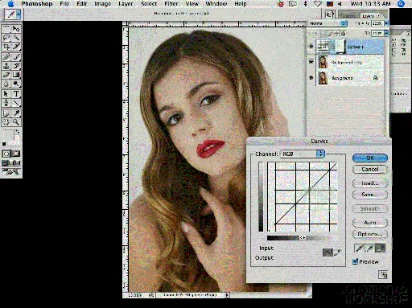Reset to default black and white colors
The width and height of the screenshot is (412, 308).
click(x=4, y=144)
